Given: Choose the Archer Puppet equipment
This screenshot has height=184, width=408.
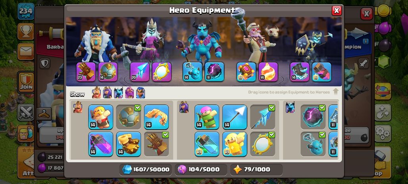Looking at the screenshot, I should pos(207,117).
